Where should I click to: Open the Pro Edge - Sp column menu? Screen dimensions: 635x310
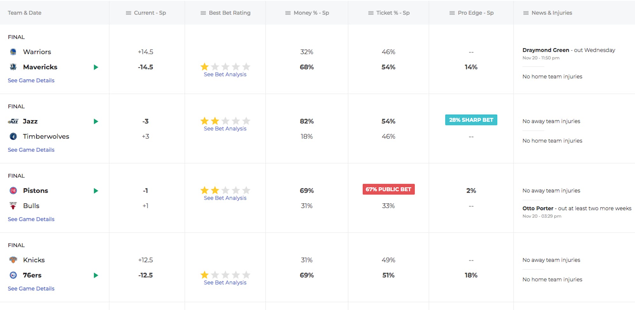click(452, 13)
